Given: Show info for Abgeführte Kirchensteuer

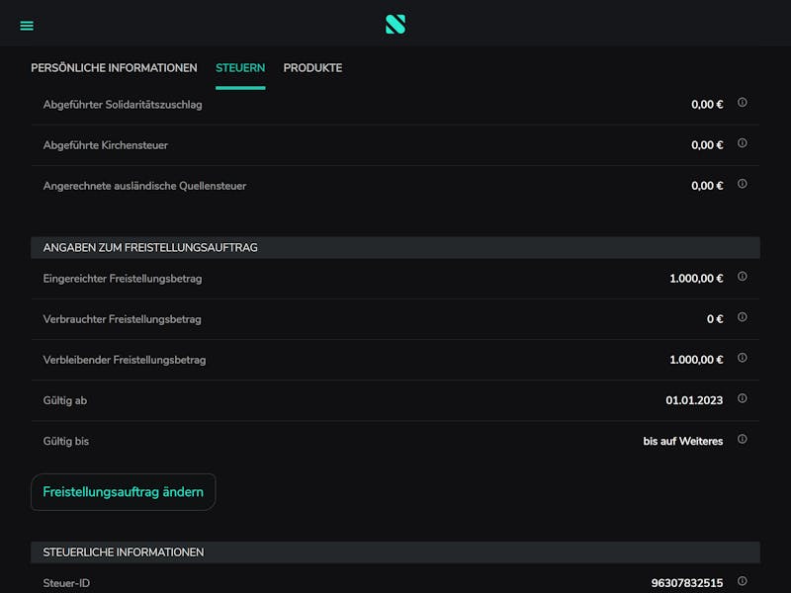Looking at the screenshot, I should [743, 143].
